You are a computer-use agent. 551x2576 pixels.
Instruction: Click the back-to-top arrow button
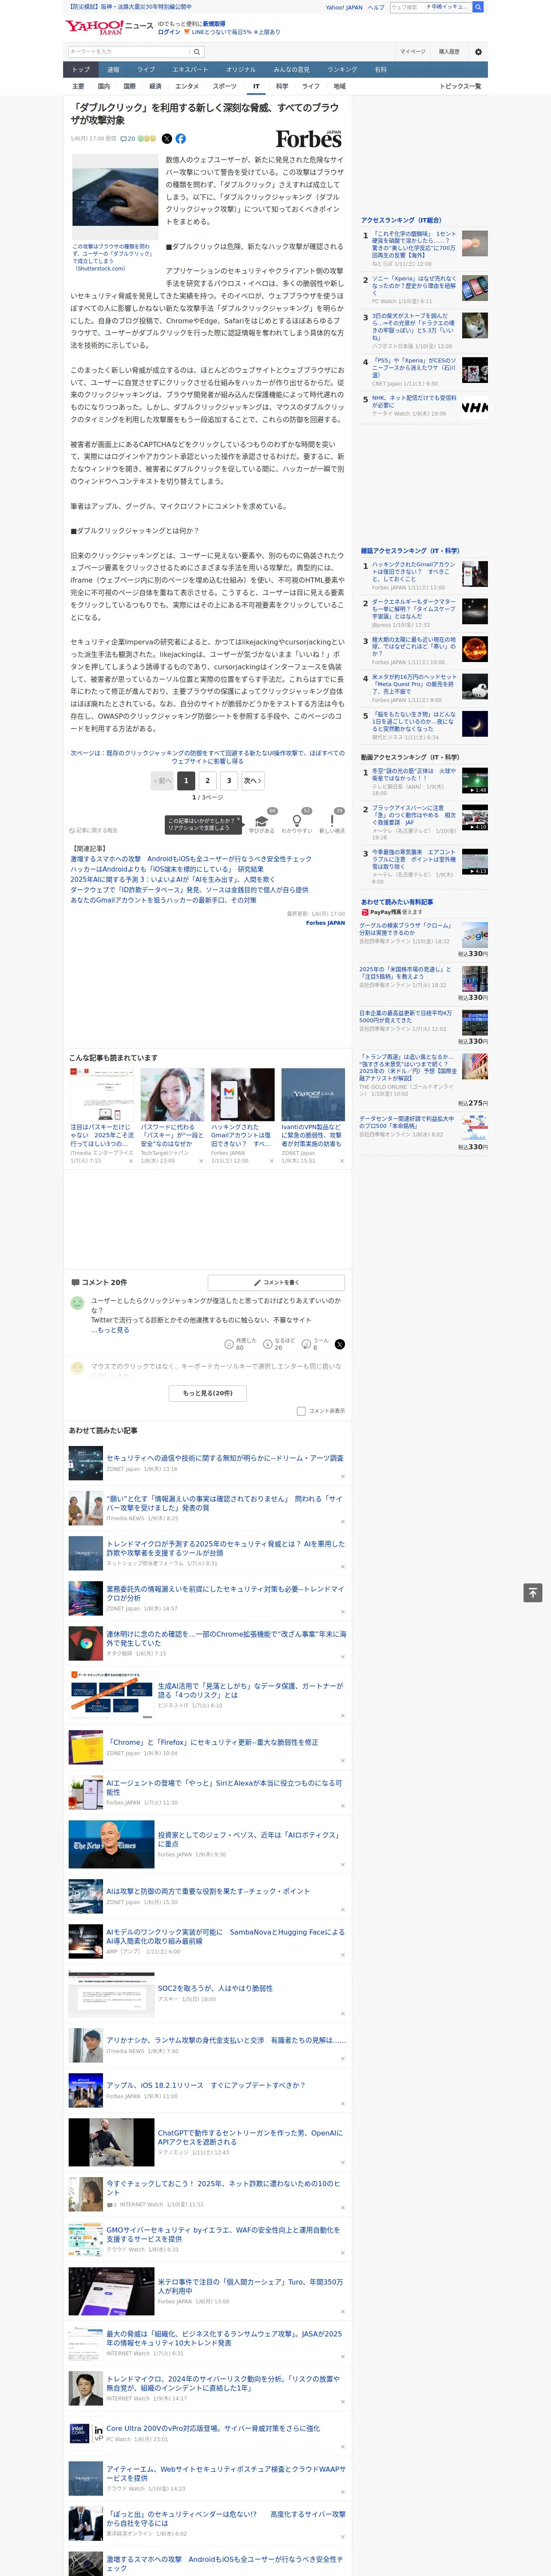coord(533,1593)
